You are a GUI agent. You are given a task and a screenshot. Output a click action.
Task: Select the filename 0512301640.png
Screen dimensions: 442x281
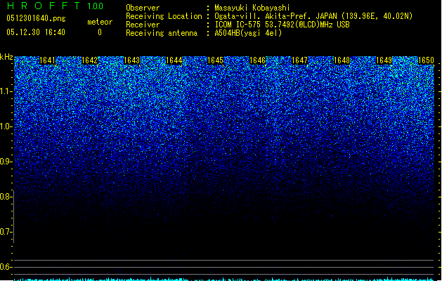(36, 19)
